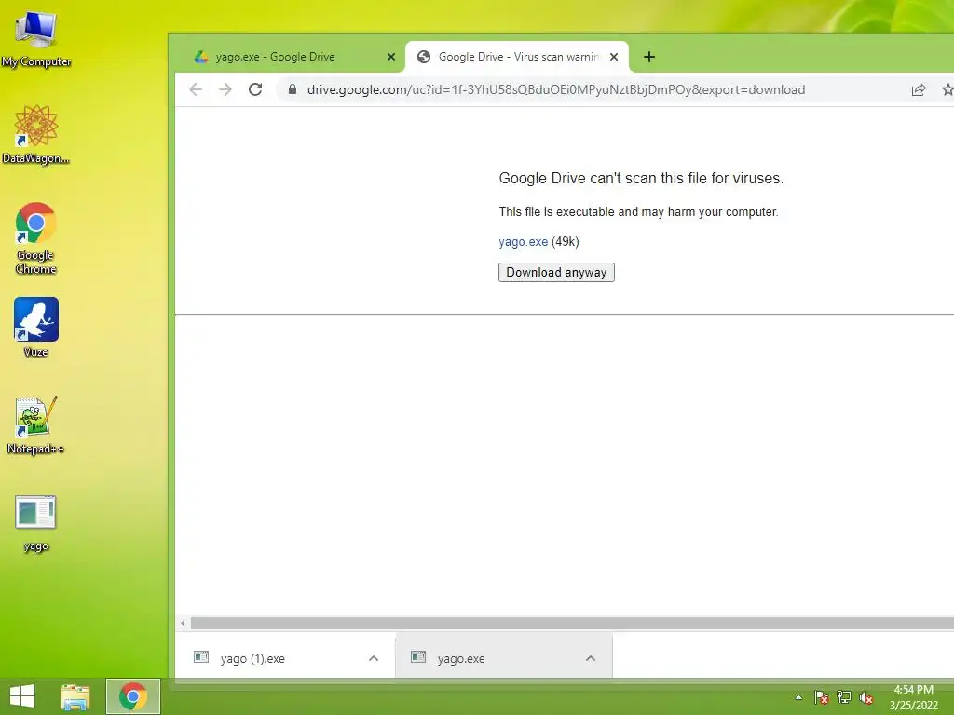
Task: Go forward in Chrome browser
Action: pyautogui.click(x=225, y=90)
